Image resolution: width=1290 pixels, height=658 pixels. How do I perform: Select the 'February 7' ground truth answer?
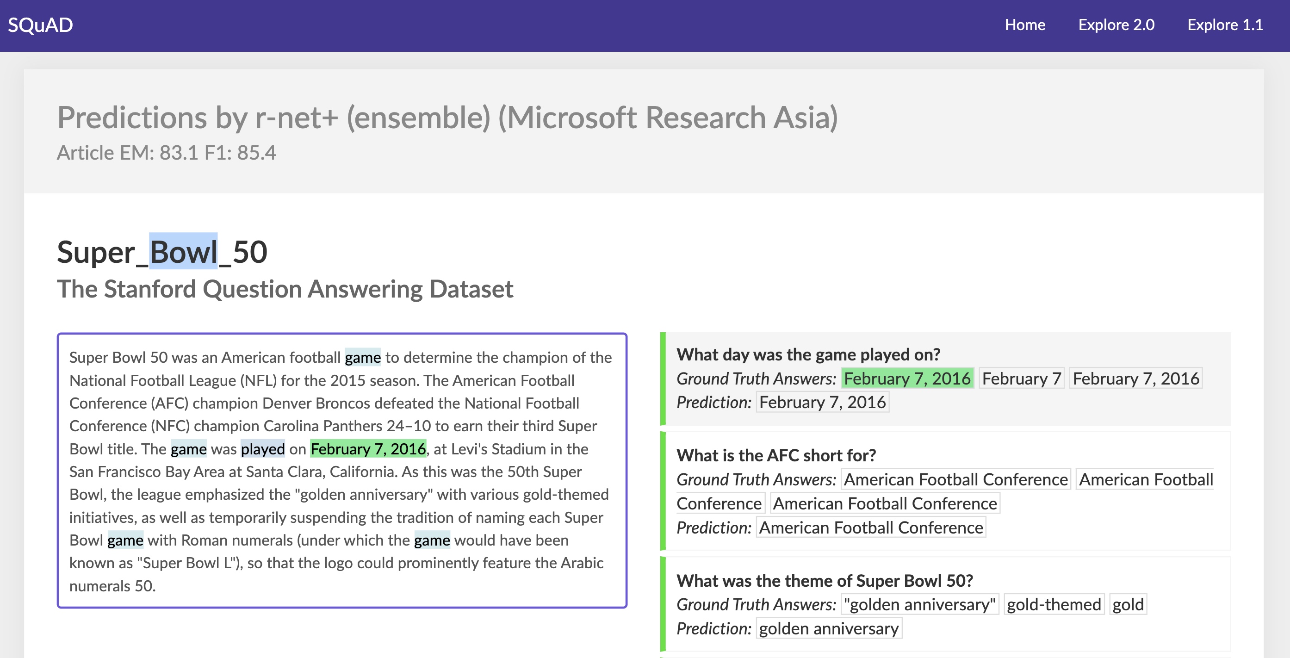point(1021,379)
